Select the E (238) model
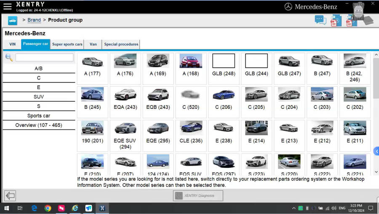The width and height of the screenshot is (379, 214). coord(224,136)
